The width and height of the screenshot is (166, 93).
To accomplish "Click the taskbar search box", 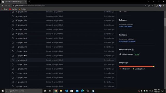I will point(24,91).
